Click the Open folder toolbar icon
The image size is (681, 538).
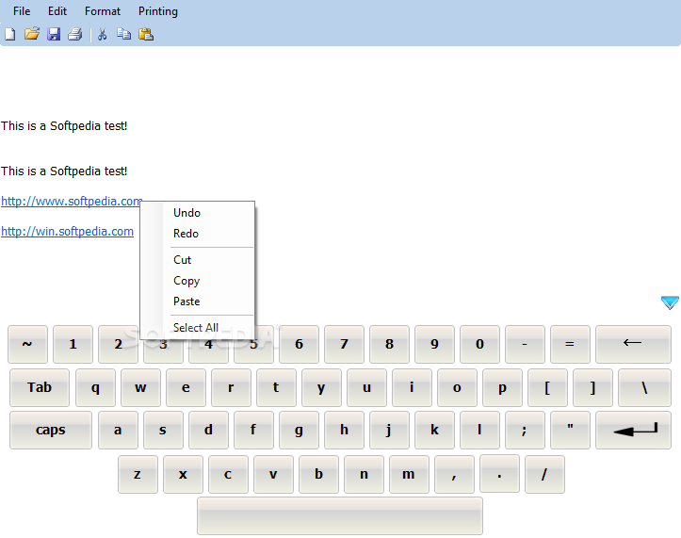32,34
